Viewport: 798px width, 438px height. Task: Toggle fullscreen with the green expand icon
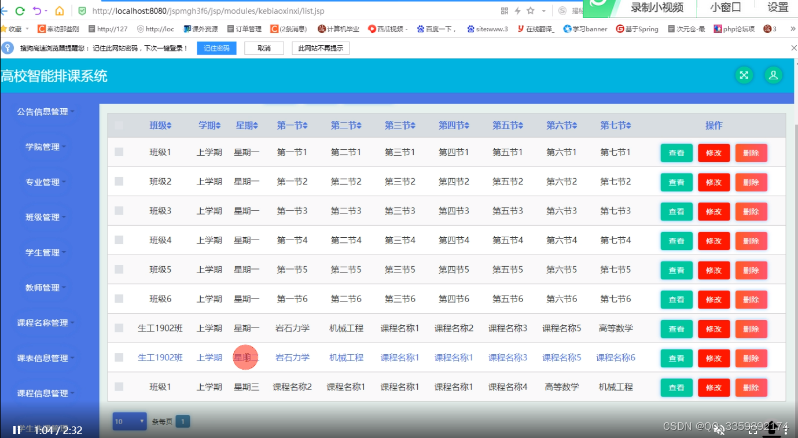[x=744, y=75]
